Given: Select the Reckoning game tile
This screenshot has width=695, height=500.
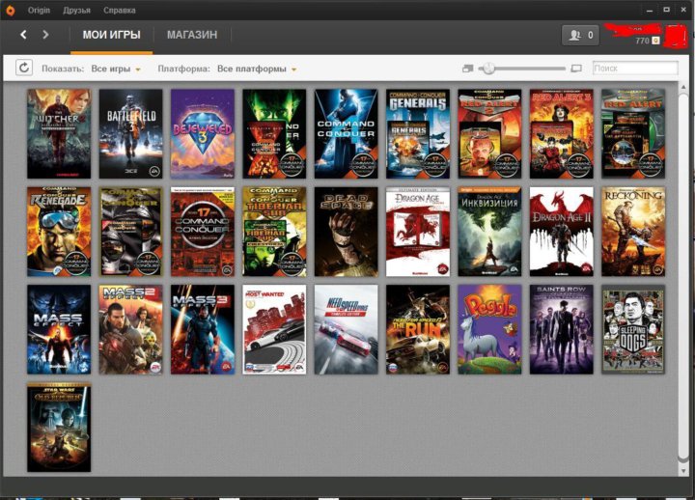Looking at the screenshot, I should [633, 232].
